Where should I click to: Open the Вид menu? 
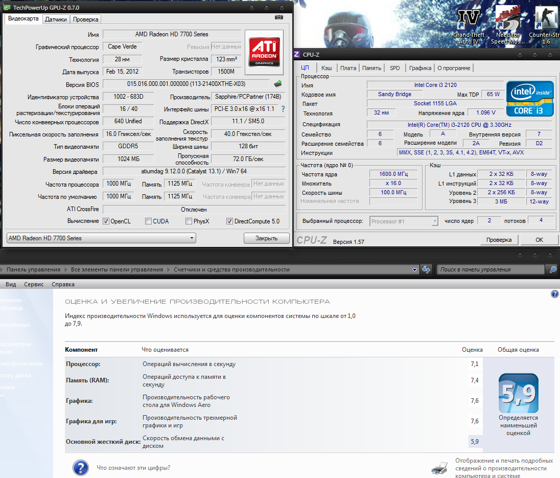11,284
